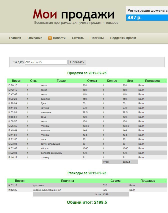168x213 pixels.
Task: Click the Показать button
Action: click(x=77, y=62)
